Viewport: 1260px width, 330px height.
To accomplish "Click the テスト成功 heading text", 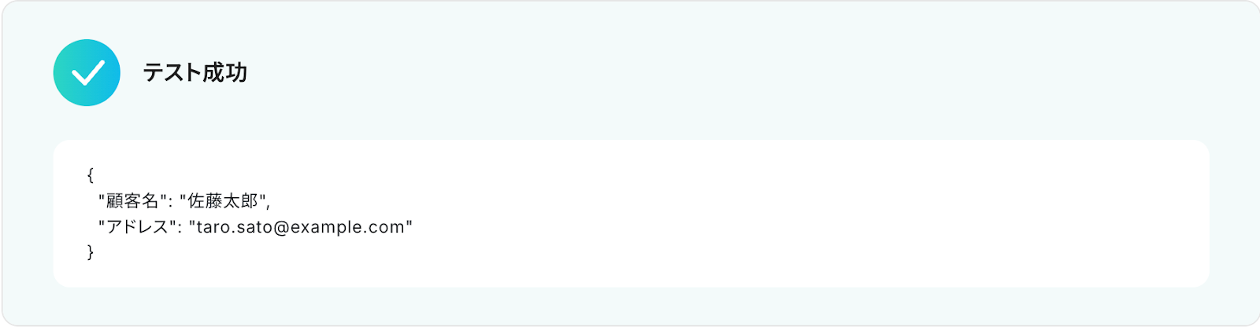I will 195,72.
